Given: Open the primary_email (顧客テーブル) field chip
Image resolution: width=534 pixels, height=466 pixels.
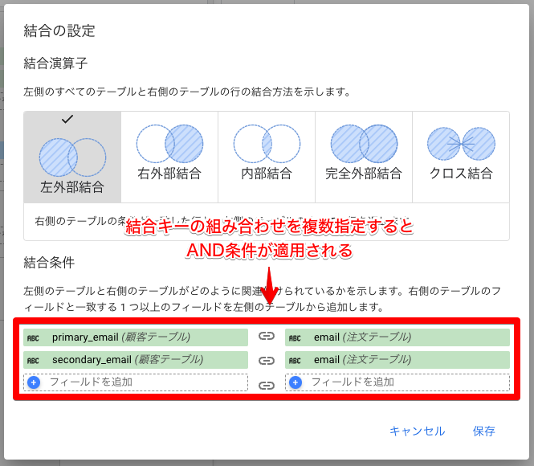Looking at the screenshot, I should coord(136,337).
